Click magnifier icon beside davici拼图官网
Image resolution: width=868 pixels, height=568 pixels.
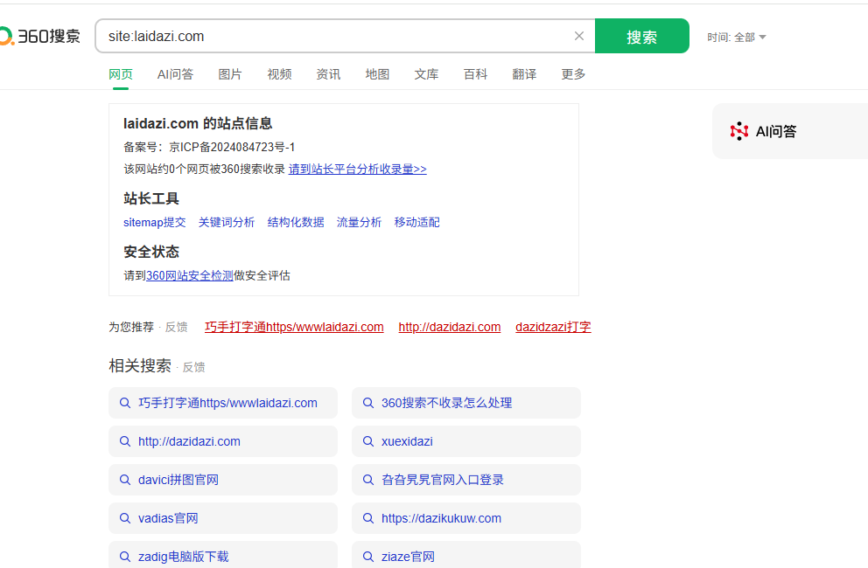click(x=125, y=480)
